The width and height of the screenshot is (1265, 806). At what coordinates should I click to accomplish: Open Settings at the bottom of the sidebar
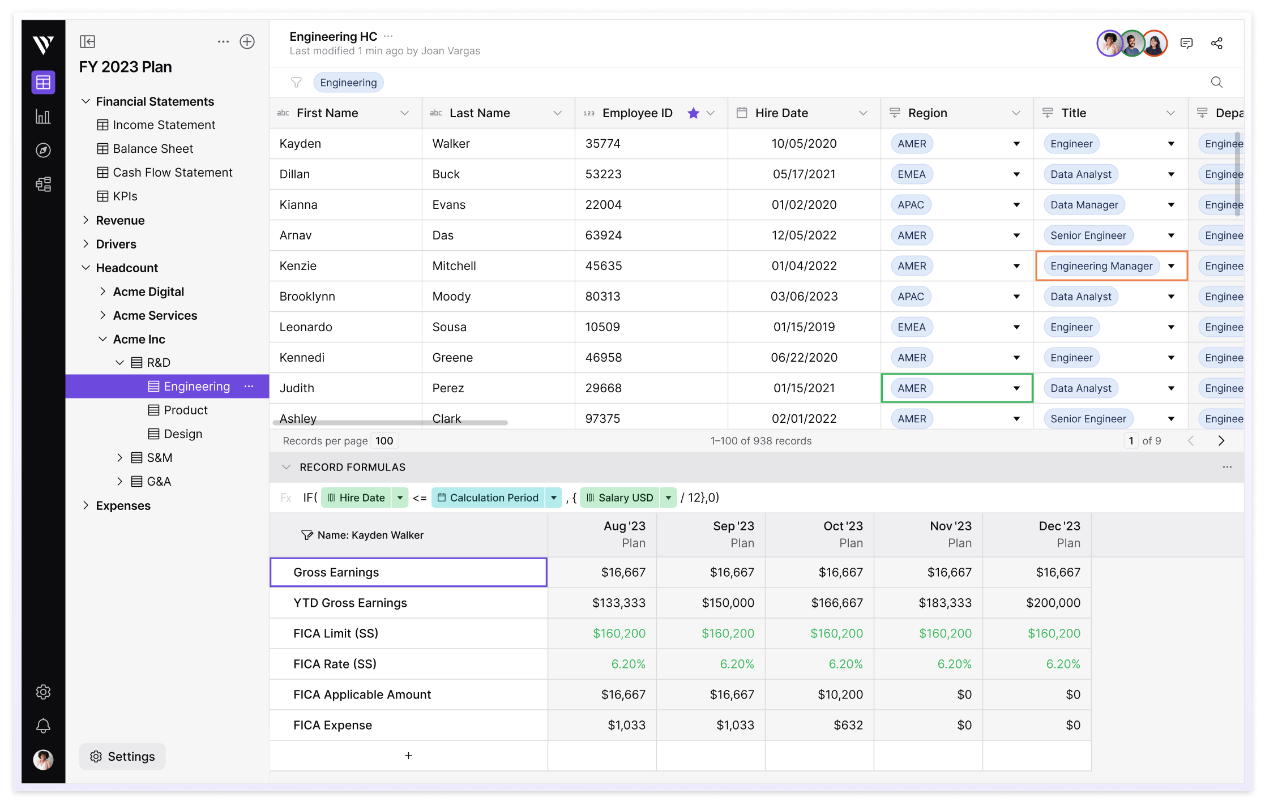(122, 756)
